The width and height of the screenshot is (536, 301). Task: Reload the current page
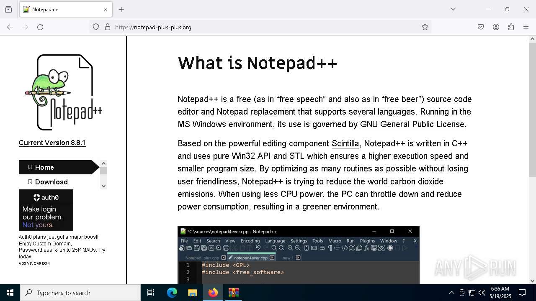[x=40, y=27]
